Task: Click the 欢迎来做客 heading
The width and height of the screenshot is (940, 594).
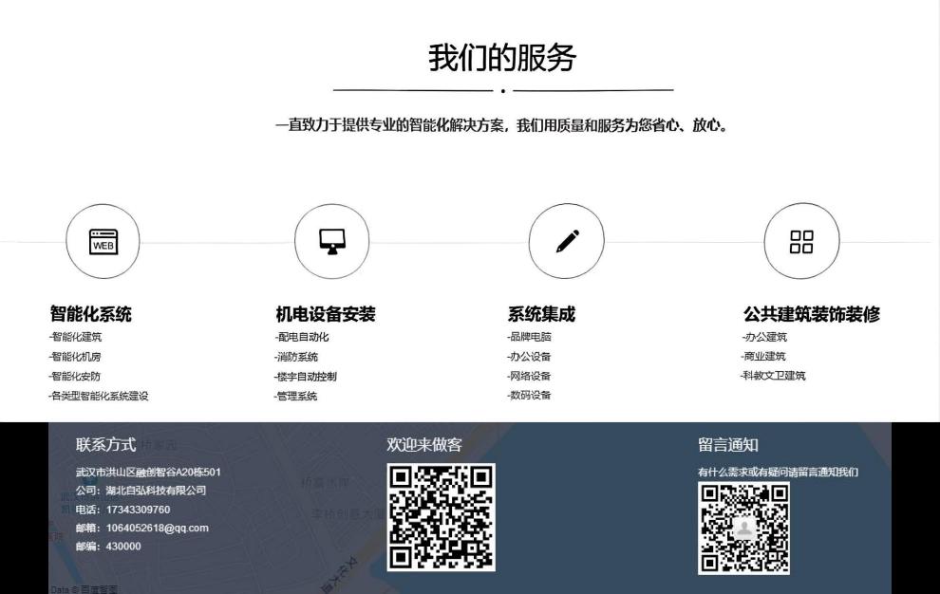Action: pos(424,445)
